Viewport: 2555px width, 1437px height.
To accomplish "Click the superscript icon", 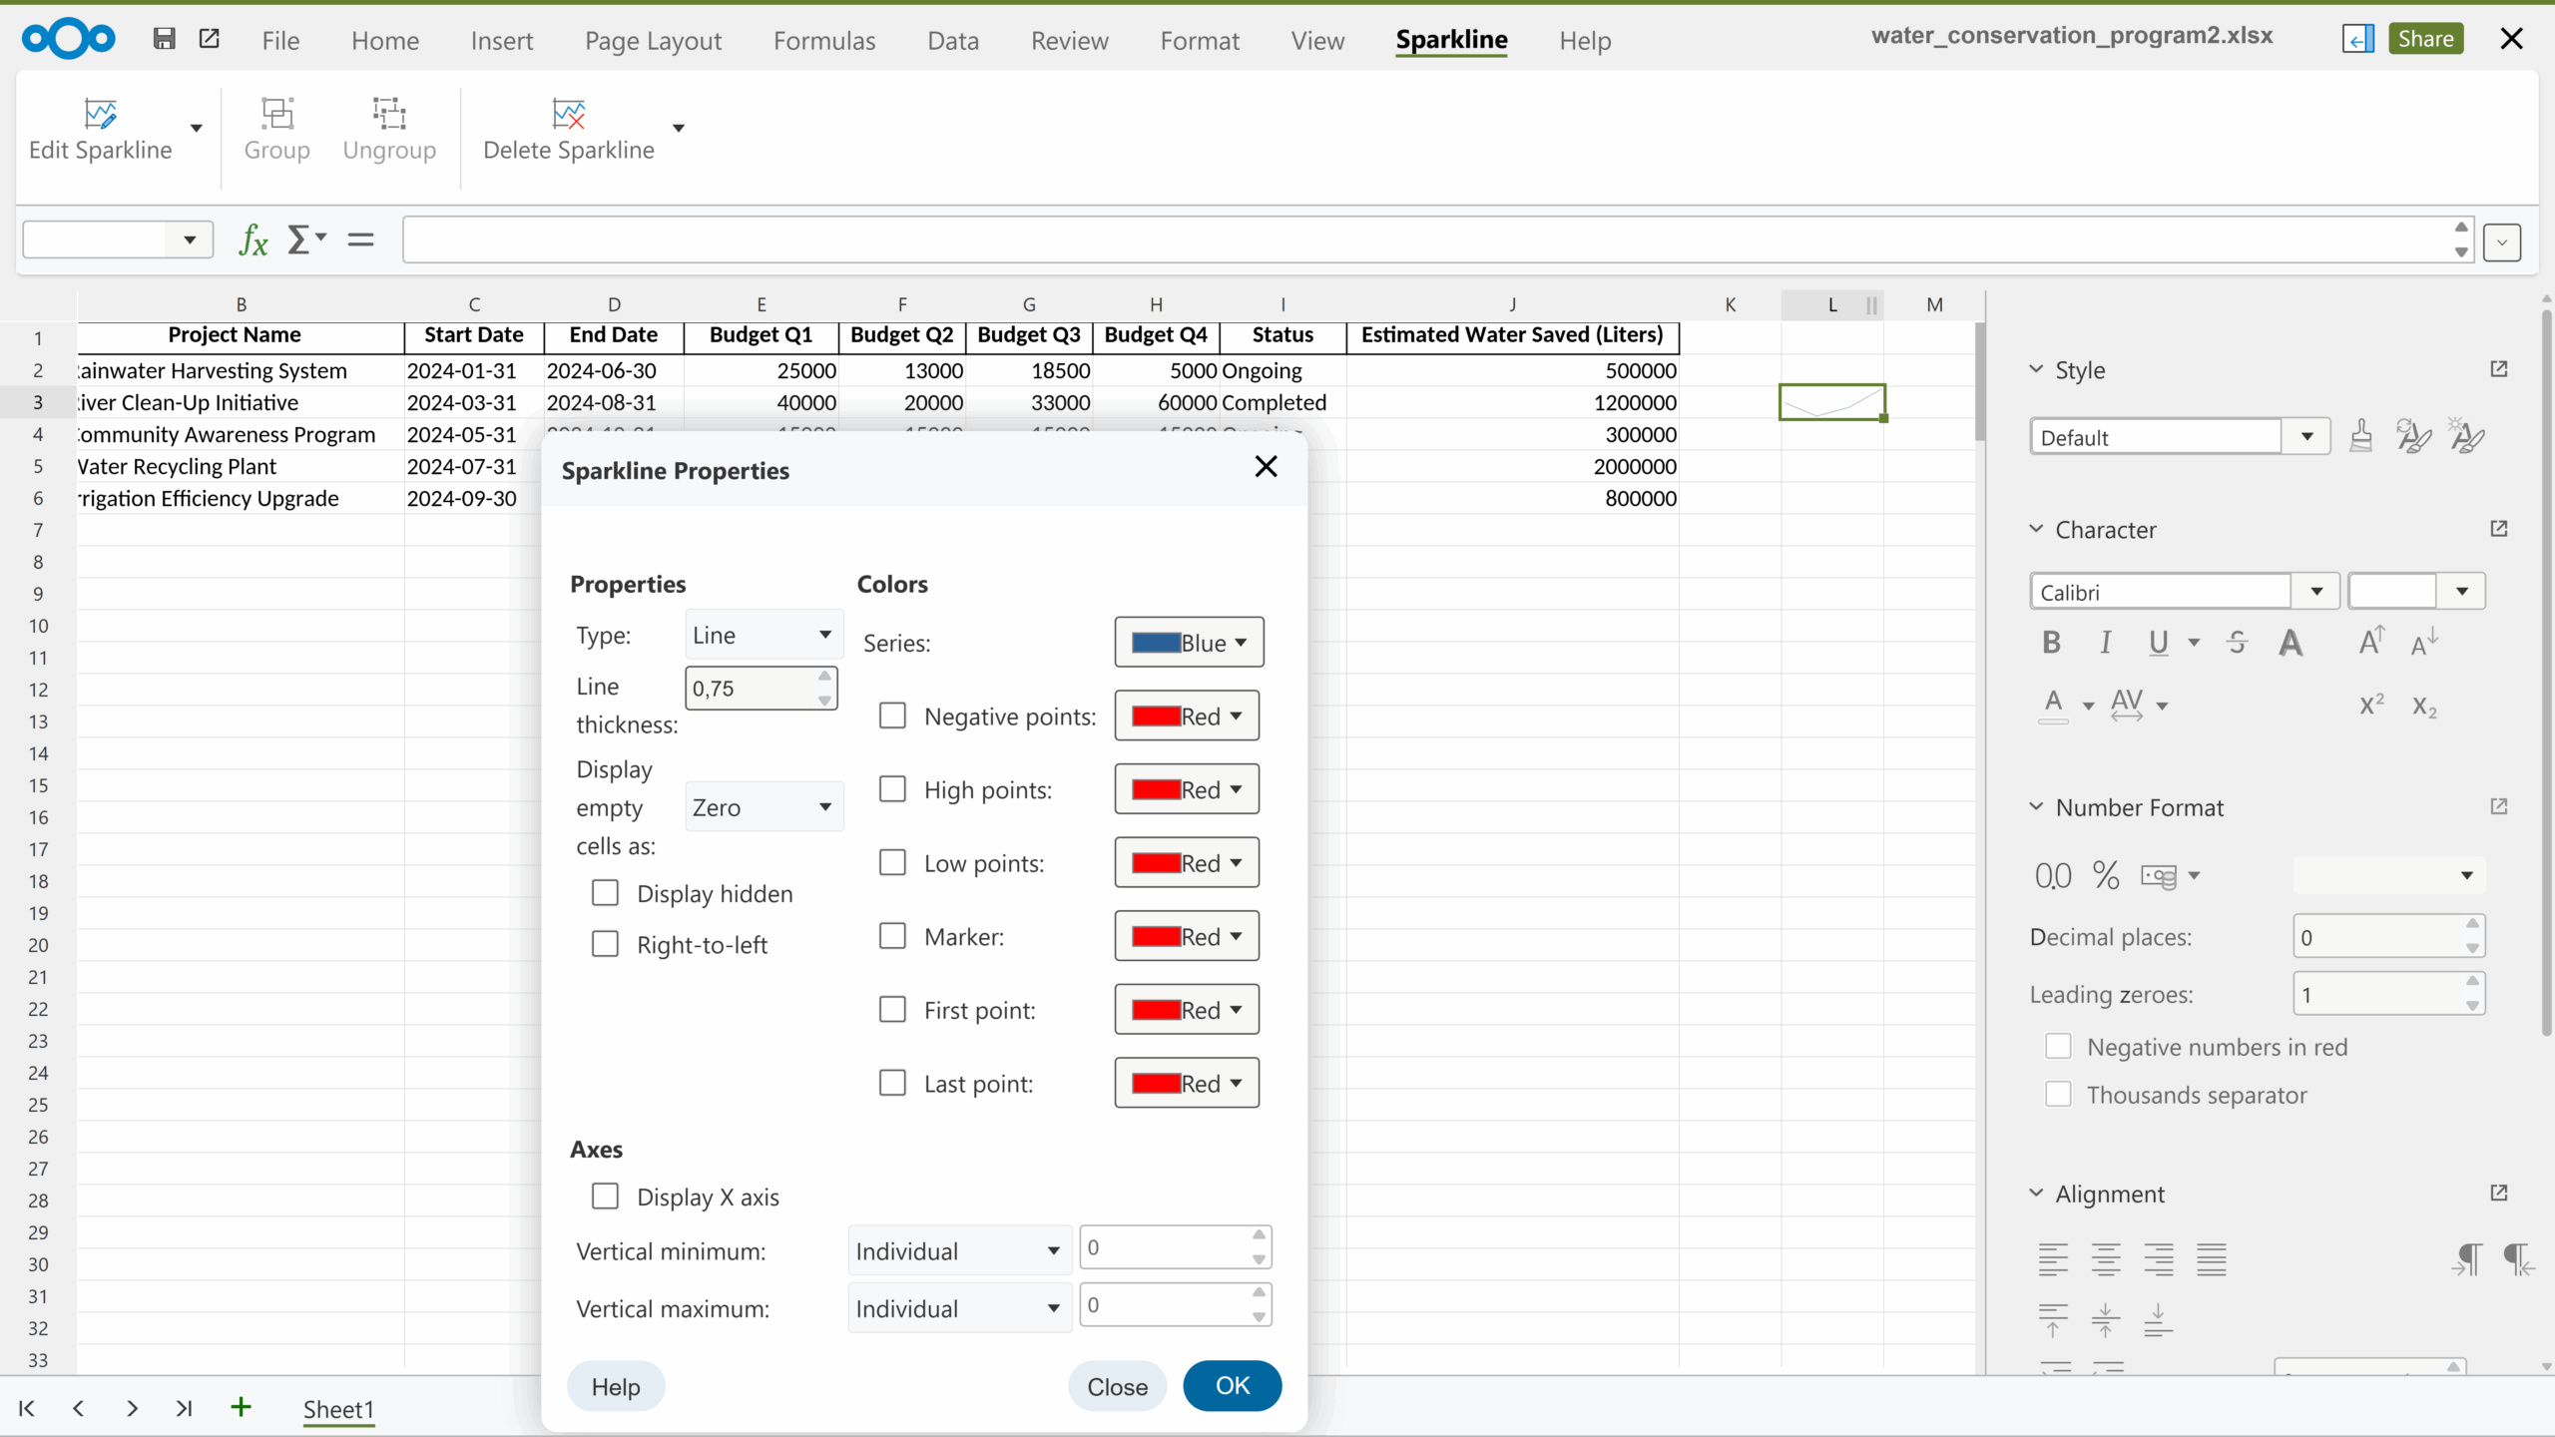I will (2369, 704).
